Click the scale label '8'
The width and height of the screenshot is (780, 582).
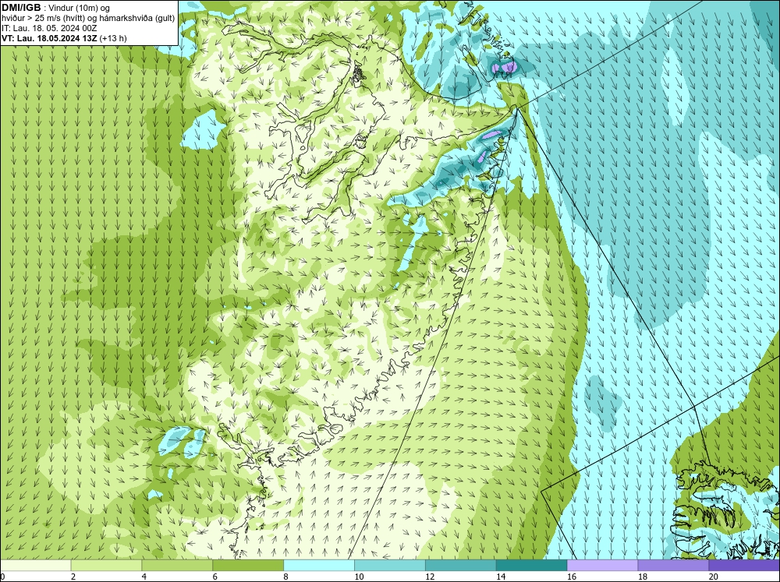(286, 577)
